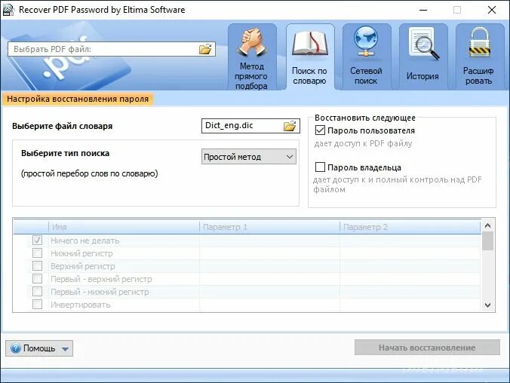Open the 'Помощь' help button

(x=39, y=348)
